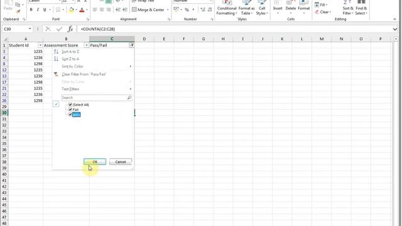Open the Insert Function fx dialog
The width and height of the screenshot is (402, 226).
pyautogui.click(x=70, y=29)
